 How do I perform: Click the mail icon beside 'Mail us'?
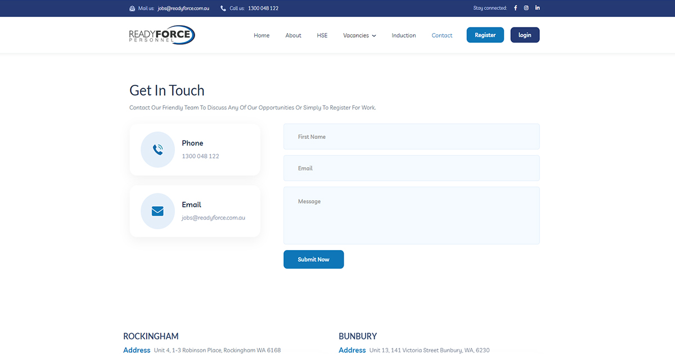coord(132,8)
